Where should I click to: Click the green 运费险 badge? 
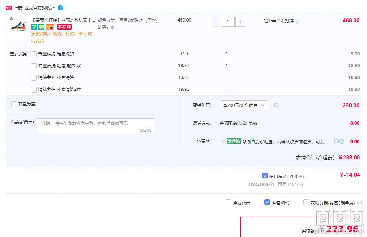click(x=234, y=141)
